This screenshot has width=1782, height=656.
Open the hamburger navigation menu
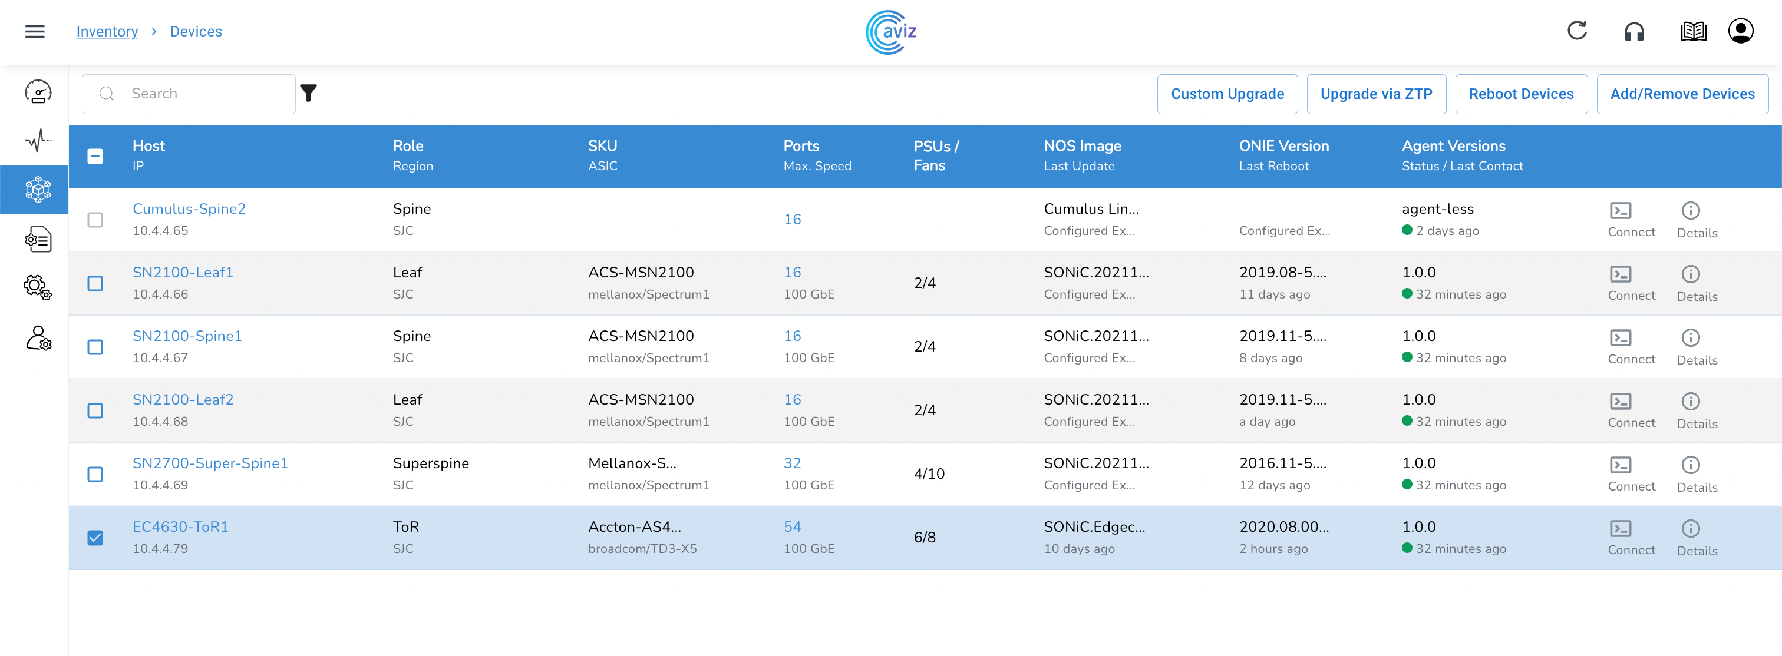(35, 32)
